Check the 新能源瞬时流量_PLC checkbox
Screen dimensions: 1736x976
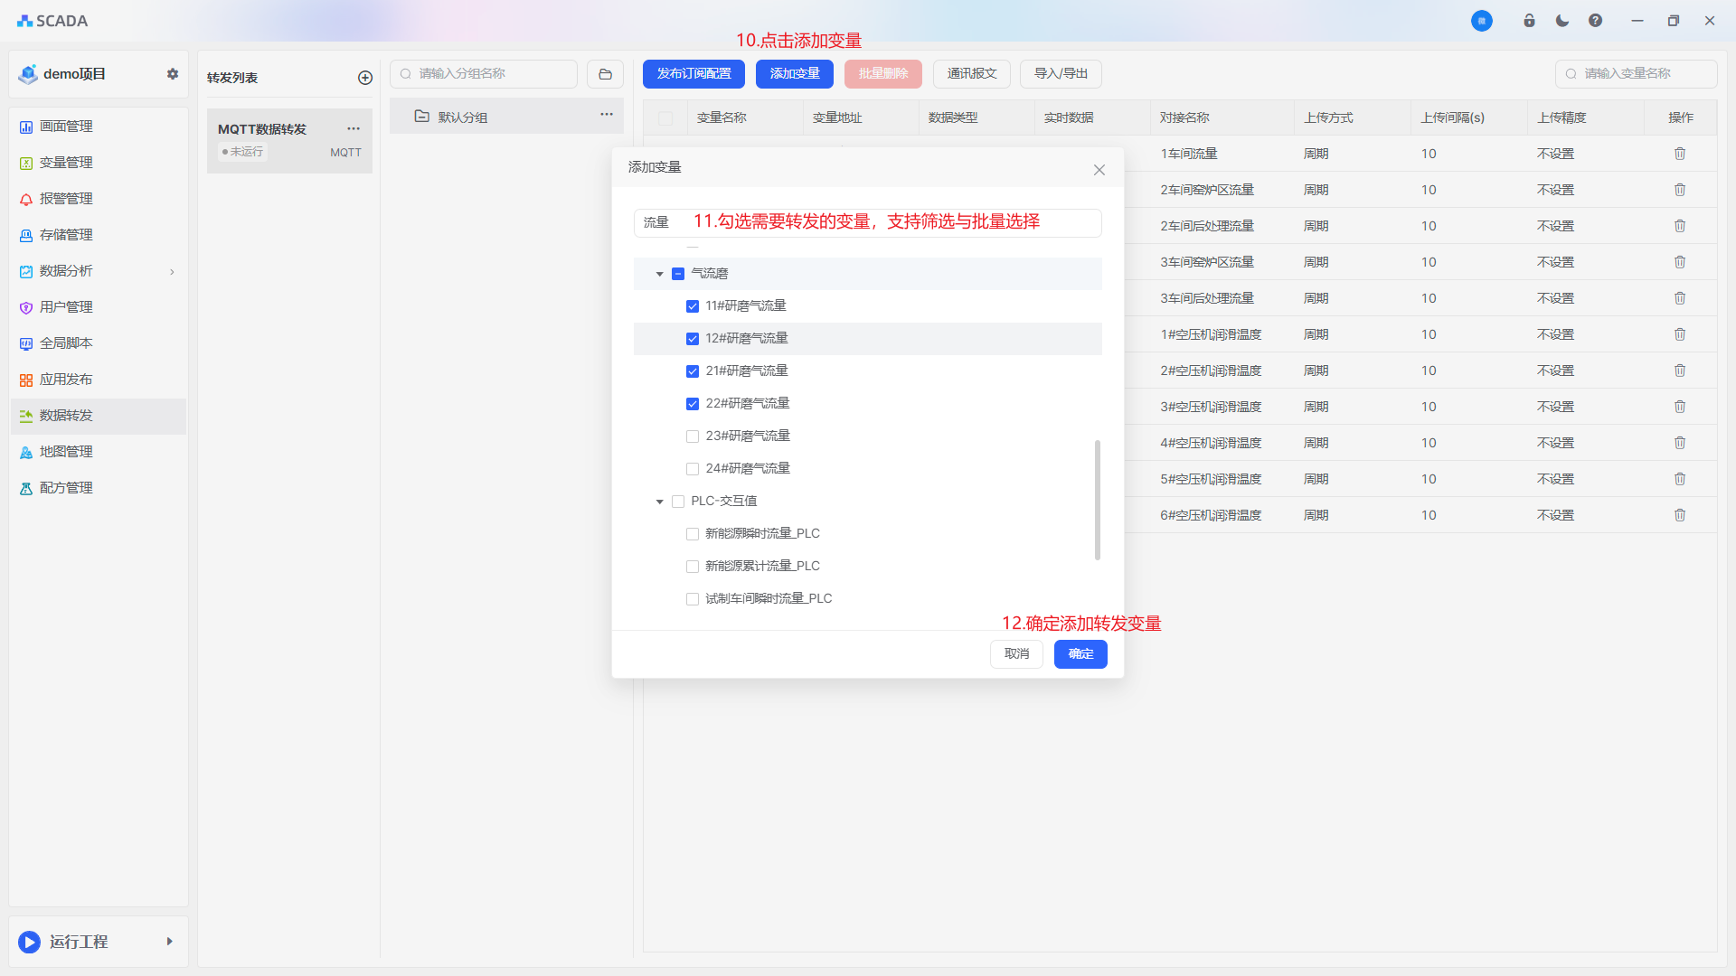pyautogui.click(x=693, y=534)
